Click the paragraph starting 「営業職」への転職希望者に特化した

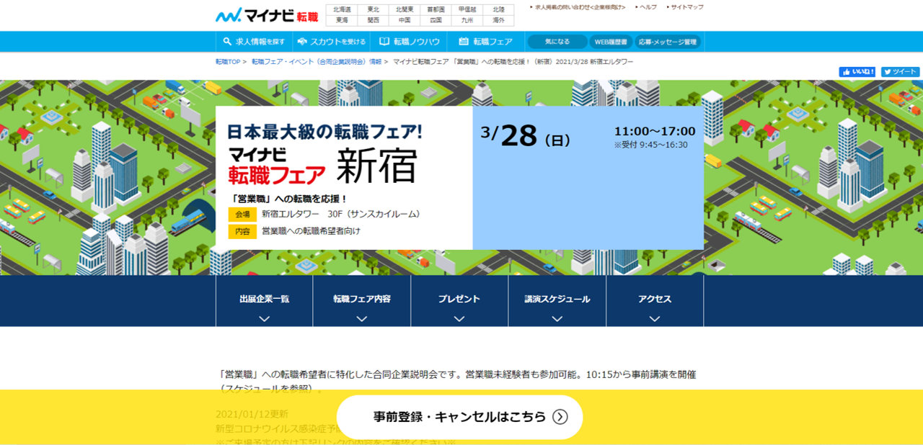click(456, 381)
